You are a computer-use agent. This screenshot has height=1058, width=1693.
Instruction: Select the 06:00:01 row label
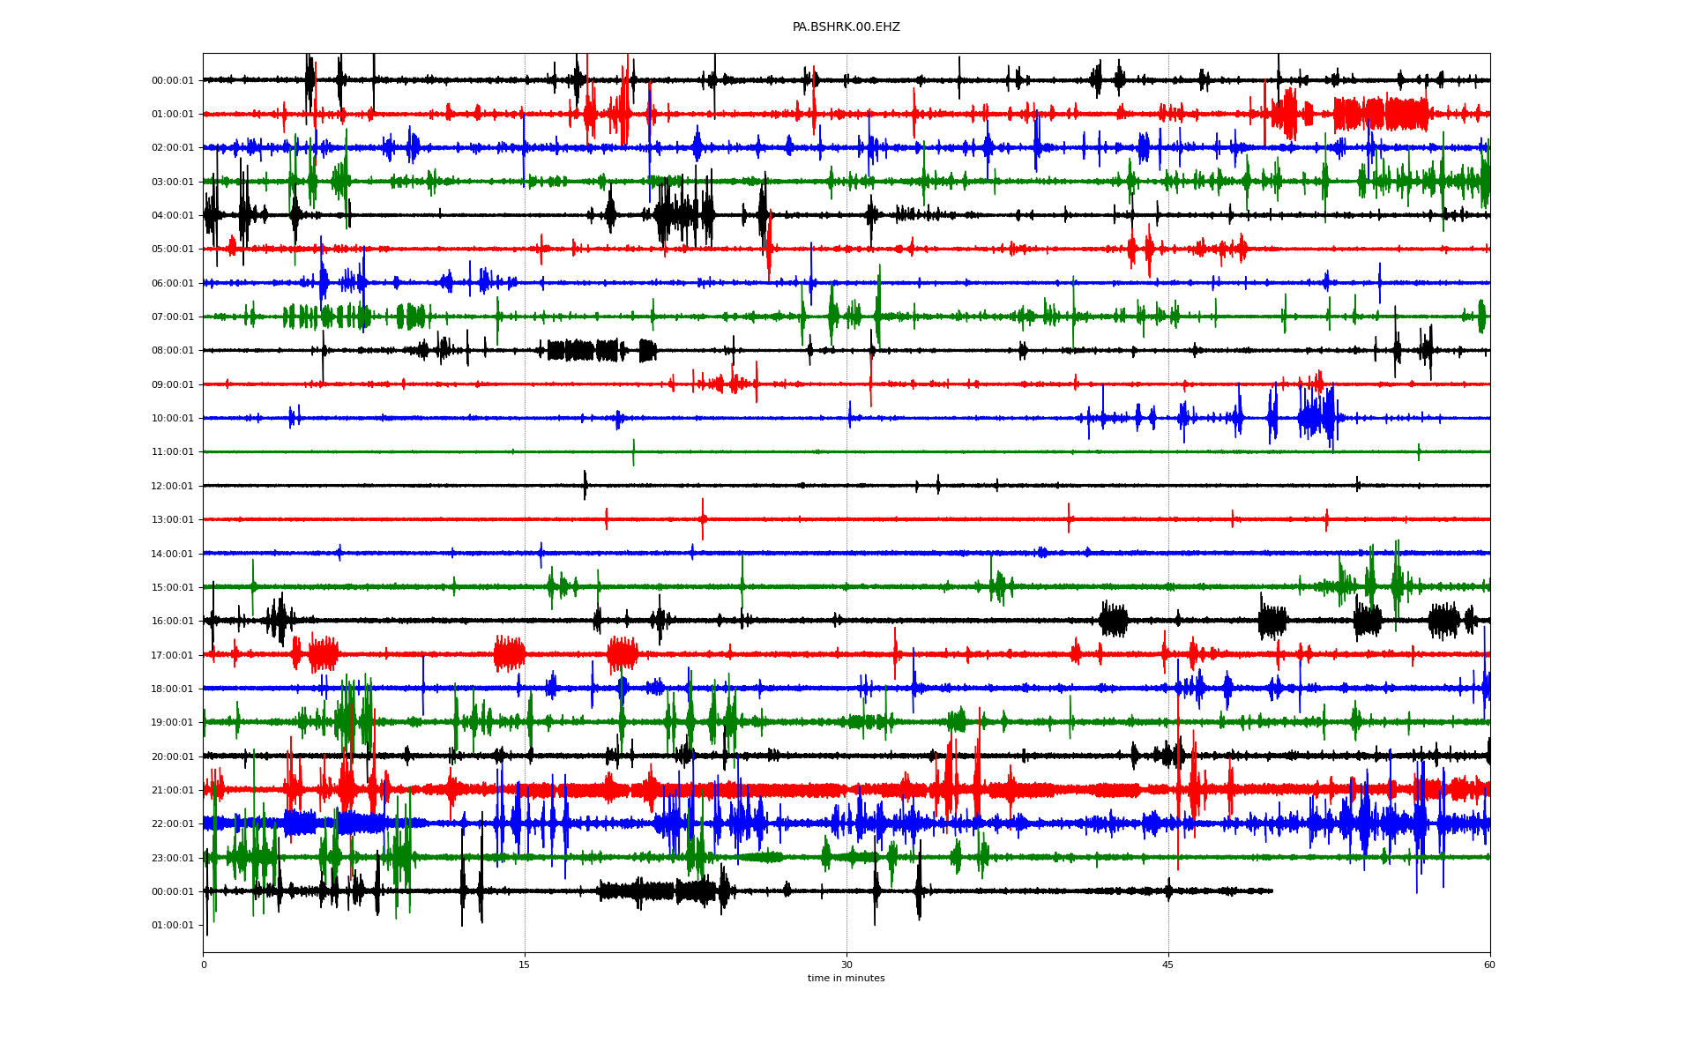coord(173,284)
